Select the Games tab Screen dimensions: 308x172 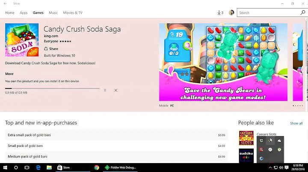[38, 13]
